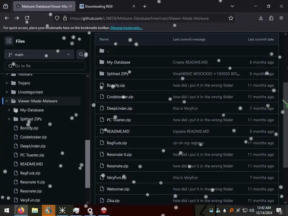Open Bonzify.zip in the file list

[116, 85]
